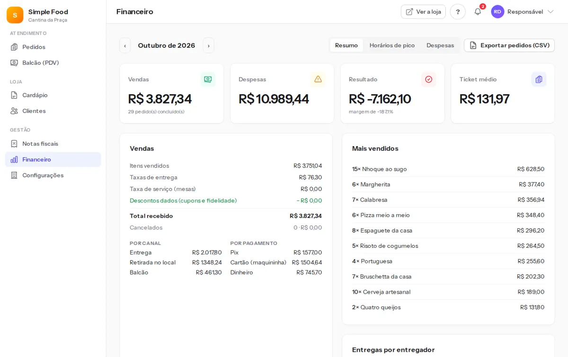Click the RD user avatar
The image size is (568, 357).
497,12
